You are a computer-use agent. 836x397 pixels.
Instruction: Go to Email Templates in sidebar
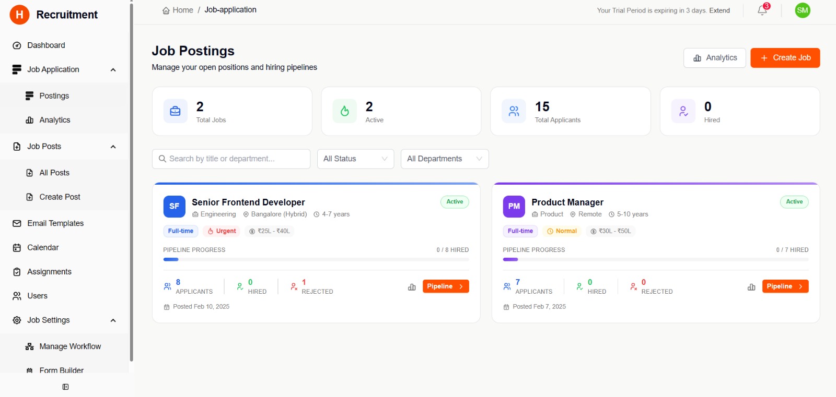pos(55,223)
